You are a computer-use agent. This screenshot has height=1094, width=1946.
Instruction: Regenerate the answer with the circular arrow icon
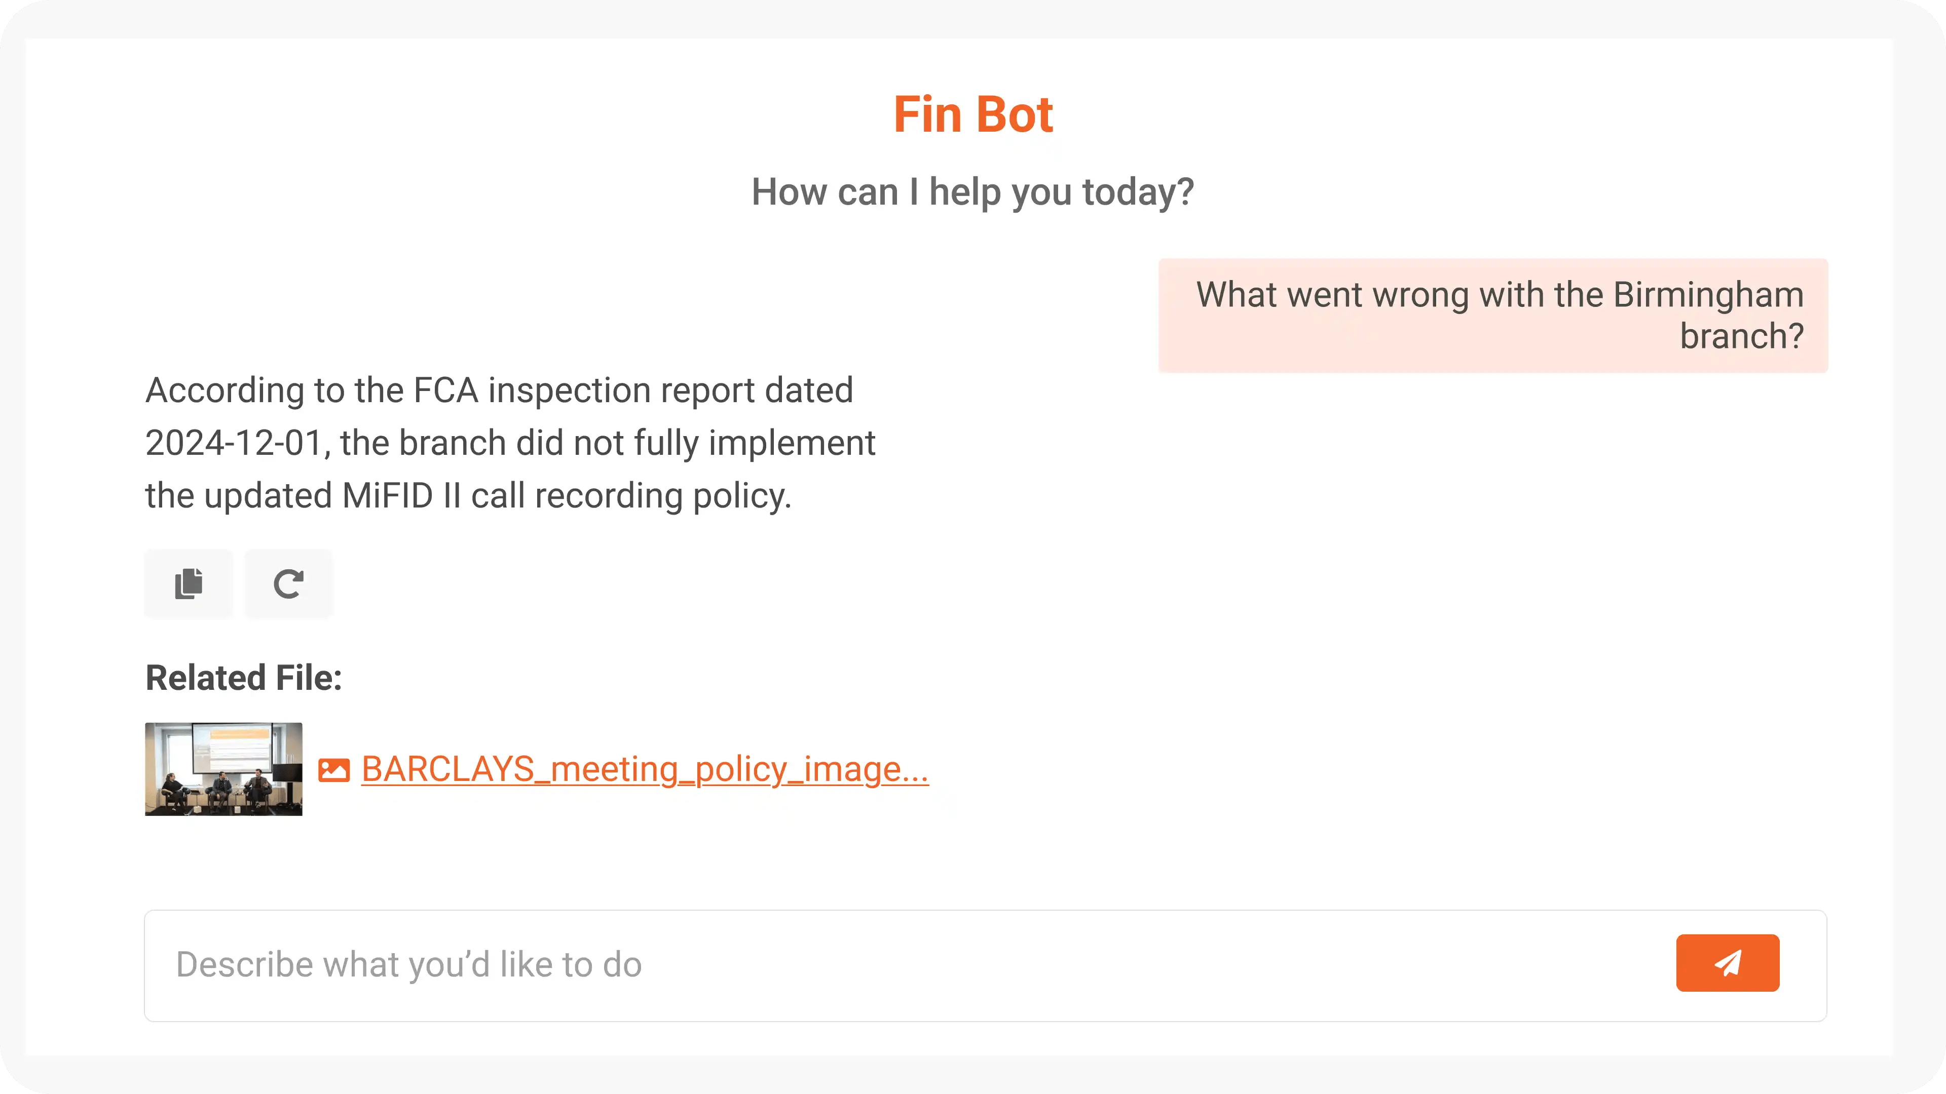pos(288,583)
